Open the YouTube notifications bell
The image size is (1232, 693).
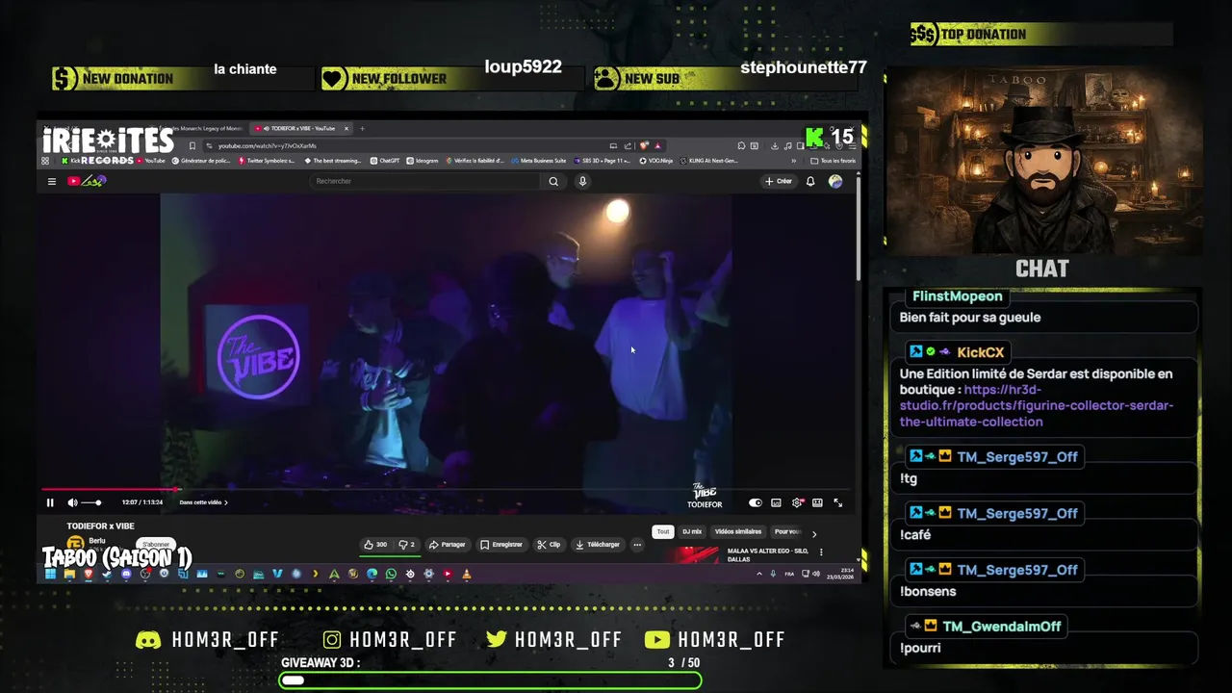[x=810, y=181]
